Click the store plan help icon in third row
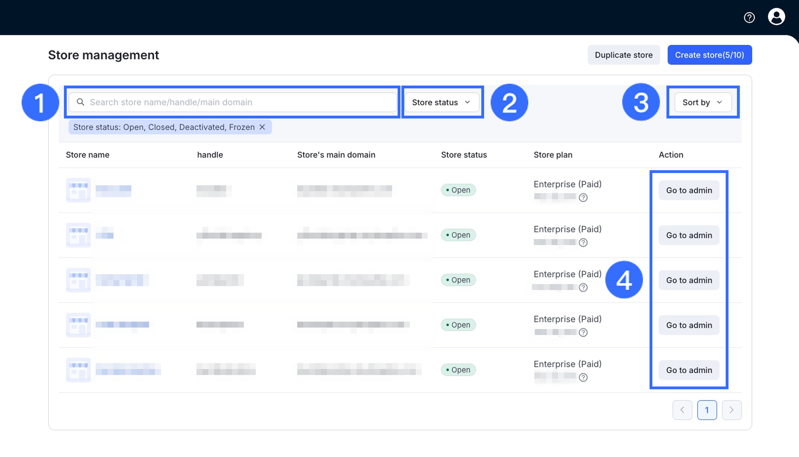The image size is (799, 457). click(583, 288)
